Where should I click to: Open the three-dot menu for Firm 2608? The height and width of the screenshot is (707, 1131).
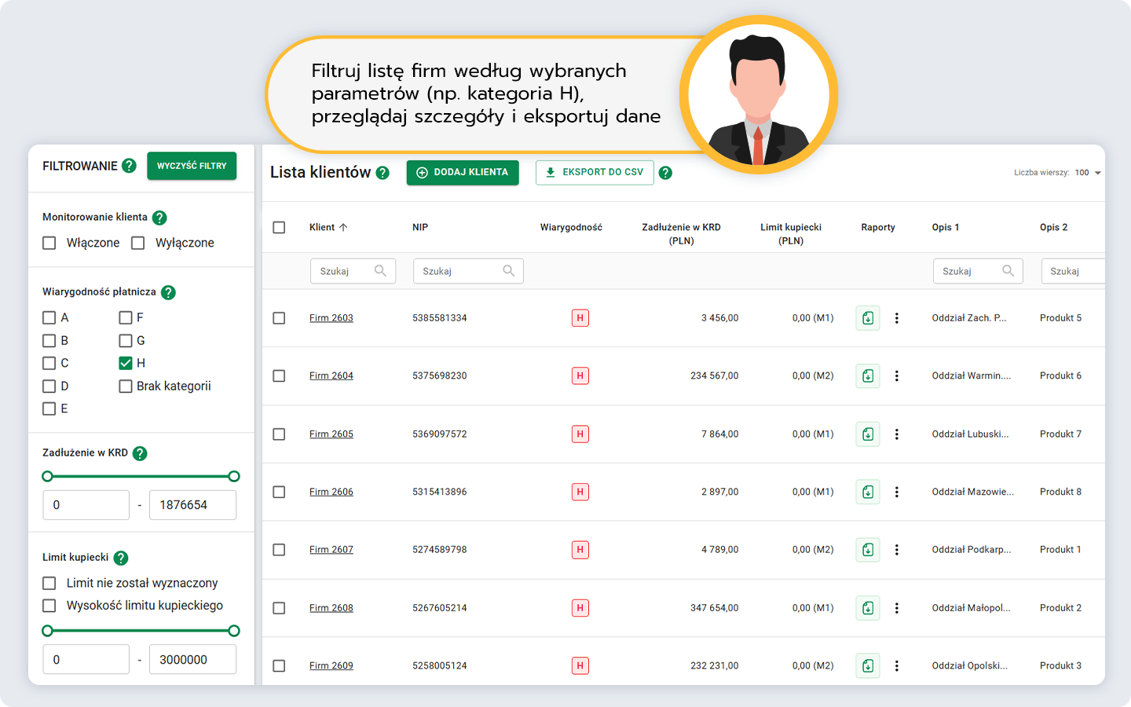pyautogui.click(x=896, y=608)
